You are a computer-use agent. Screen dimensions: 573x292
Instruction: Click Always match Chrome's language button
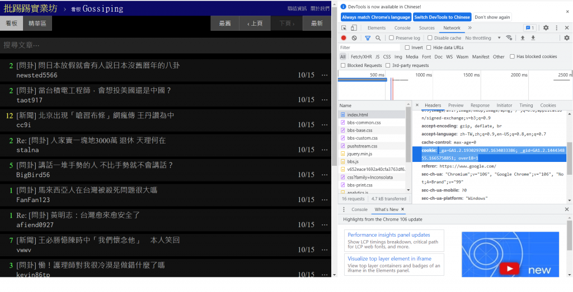(x=376, y=17)
